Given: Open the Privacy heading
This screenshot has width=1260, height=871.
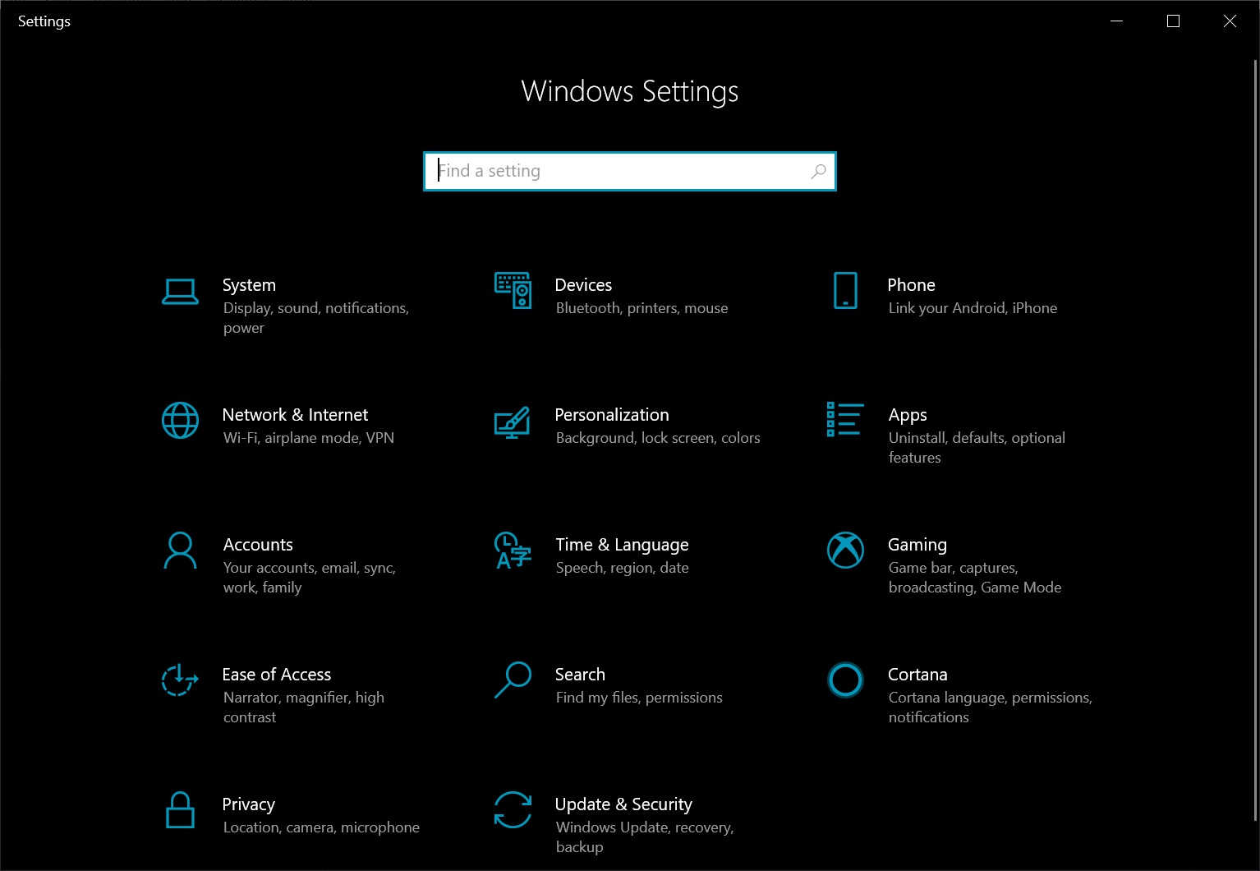Looking at the screenshot, I should point(248,804).
